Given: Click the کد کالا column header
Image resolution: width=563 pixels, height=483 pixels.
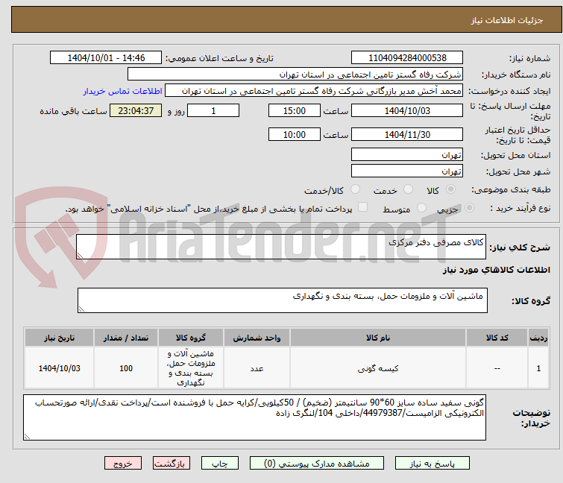Looking at the screenshot, I should [497, 338].
